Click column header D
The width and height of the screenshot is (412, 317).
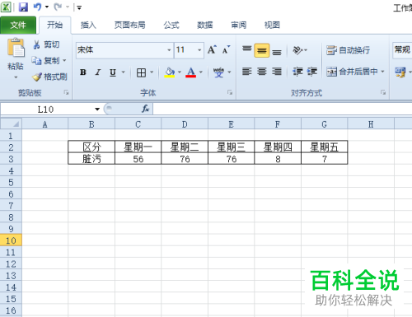(185, 124)
